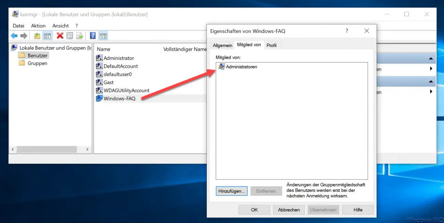
Task: Open help with the blue question mark icon
Action: (x=93, y=36)
